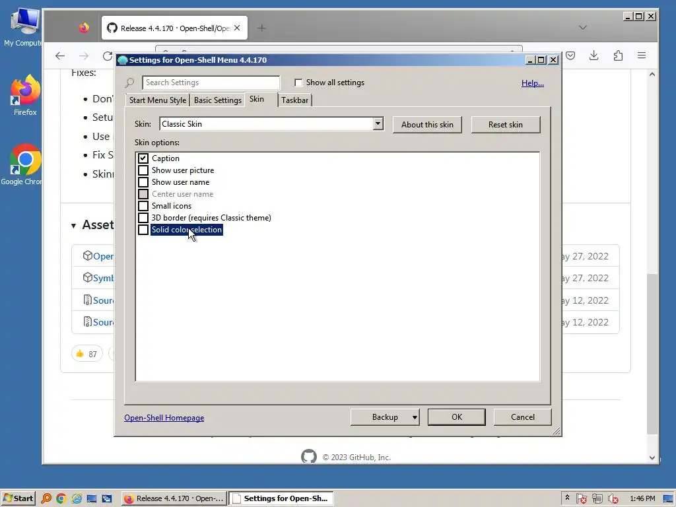Click the Save to Pocket icon
Screen dimensions: 676x507
click(x=570, y=55)
